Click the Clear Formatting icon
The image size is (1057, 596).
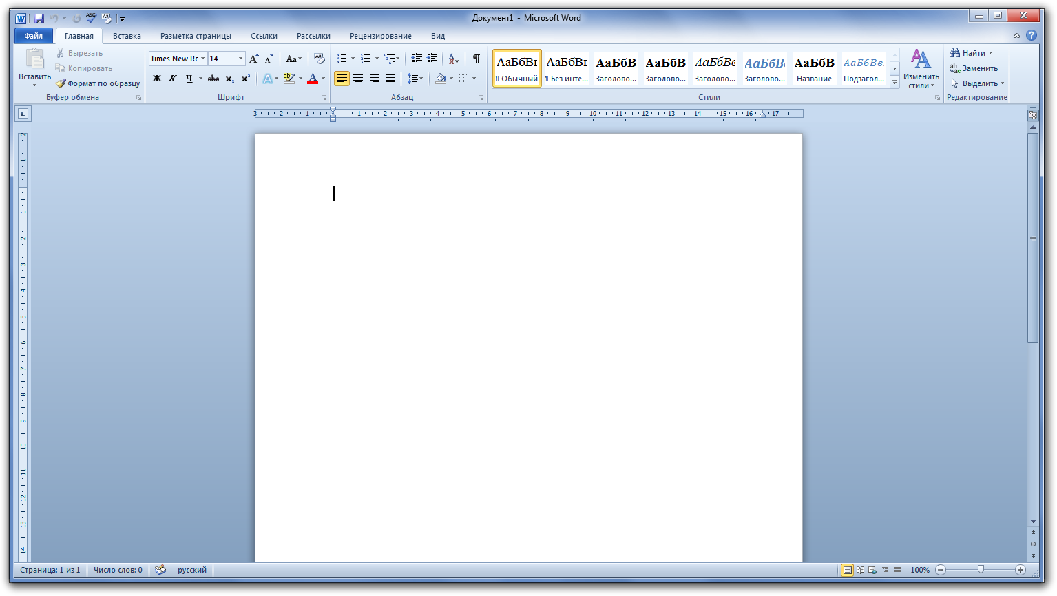(x=319, y=59)
